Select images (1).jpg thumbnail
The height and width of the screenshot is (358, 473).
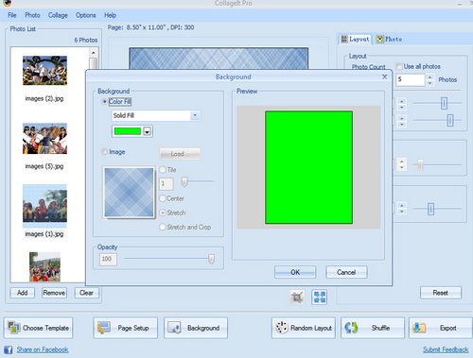click(x=44, y=206)
